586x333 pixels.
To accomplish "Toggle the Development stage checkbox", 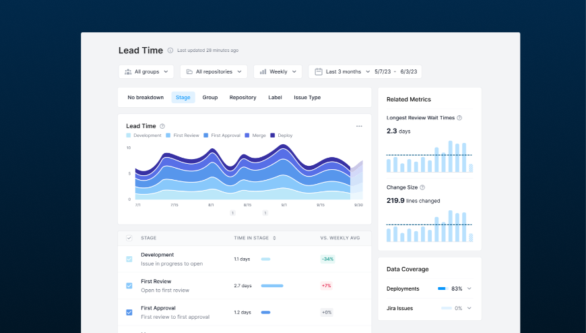I will (x=129, y=259).
